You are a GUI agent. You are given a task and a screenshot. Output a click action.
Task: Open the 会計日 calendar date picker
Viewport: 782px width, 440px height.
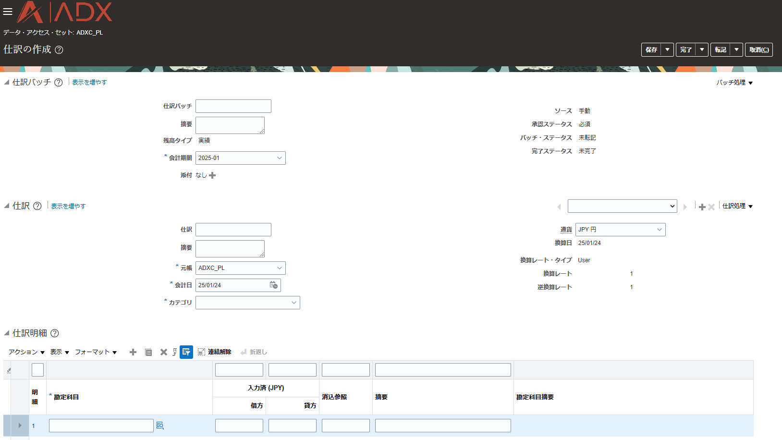click(273, 285)
